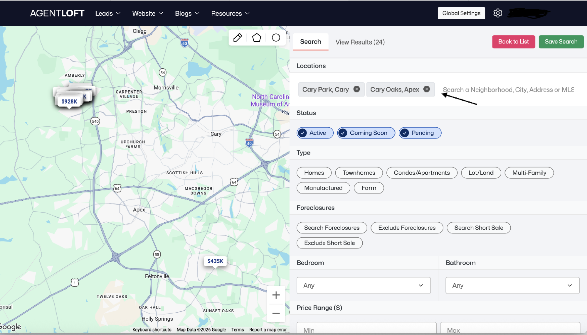Enable Search Foreclosures filter
Viewport: 587px width, 335px height.
tap(332, 228)
